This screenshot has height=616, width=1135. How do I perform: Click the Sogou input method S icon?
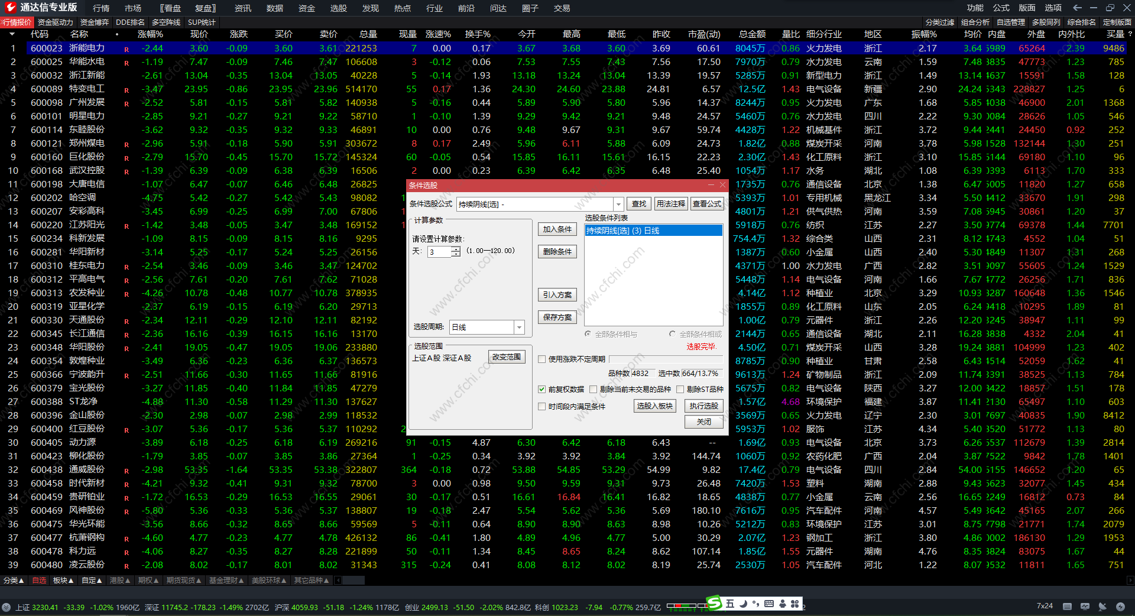(x=714, y=604)
